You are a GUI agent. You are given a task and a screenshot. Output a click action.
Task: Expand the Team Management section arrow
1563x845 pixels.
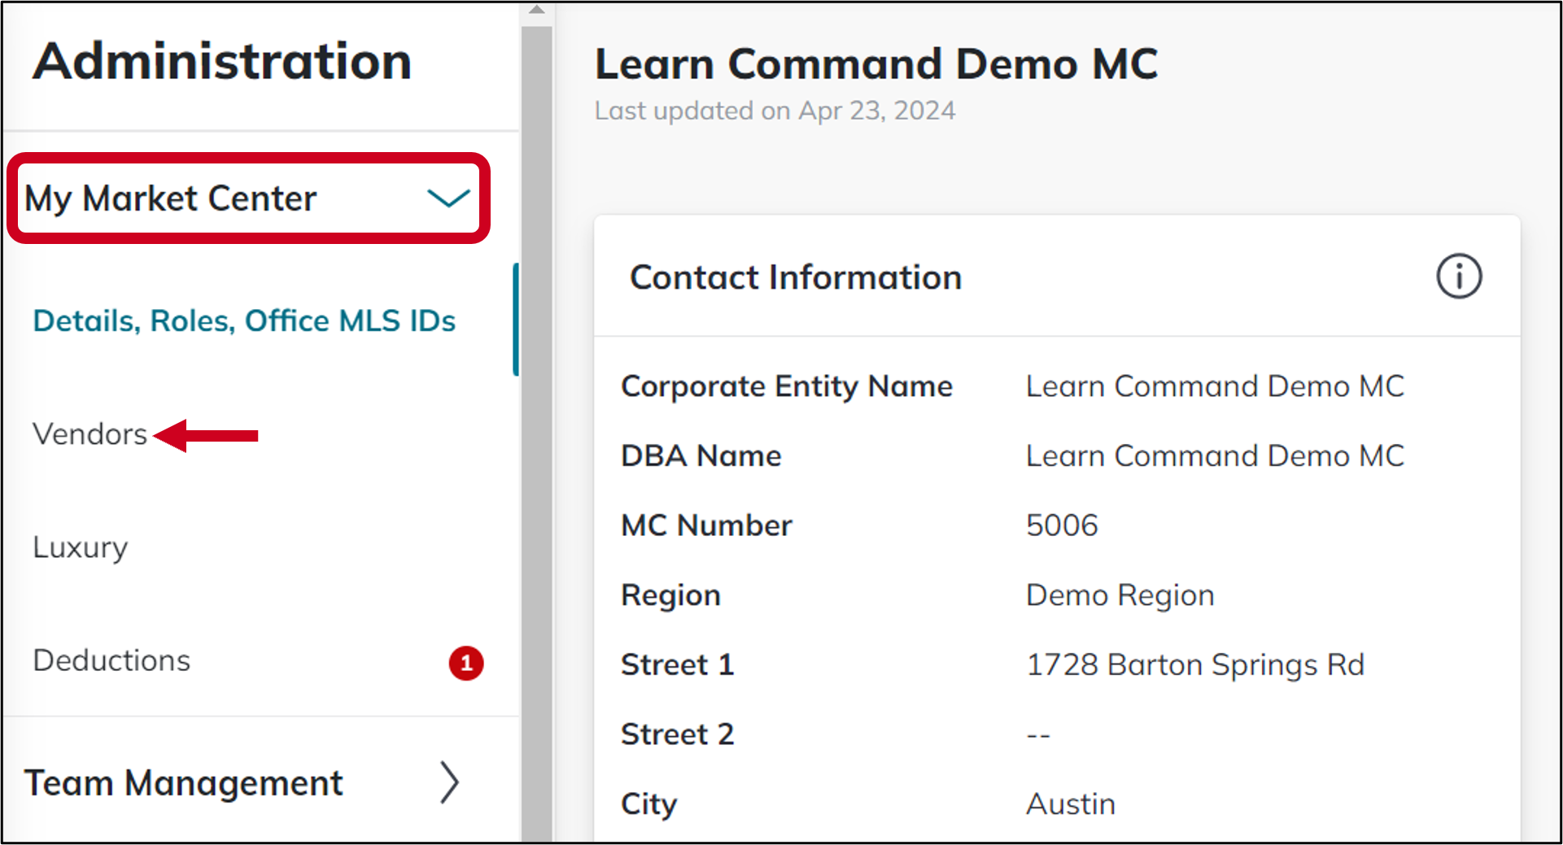pos(450,782)
